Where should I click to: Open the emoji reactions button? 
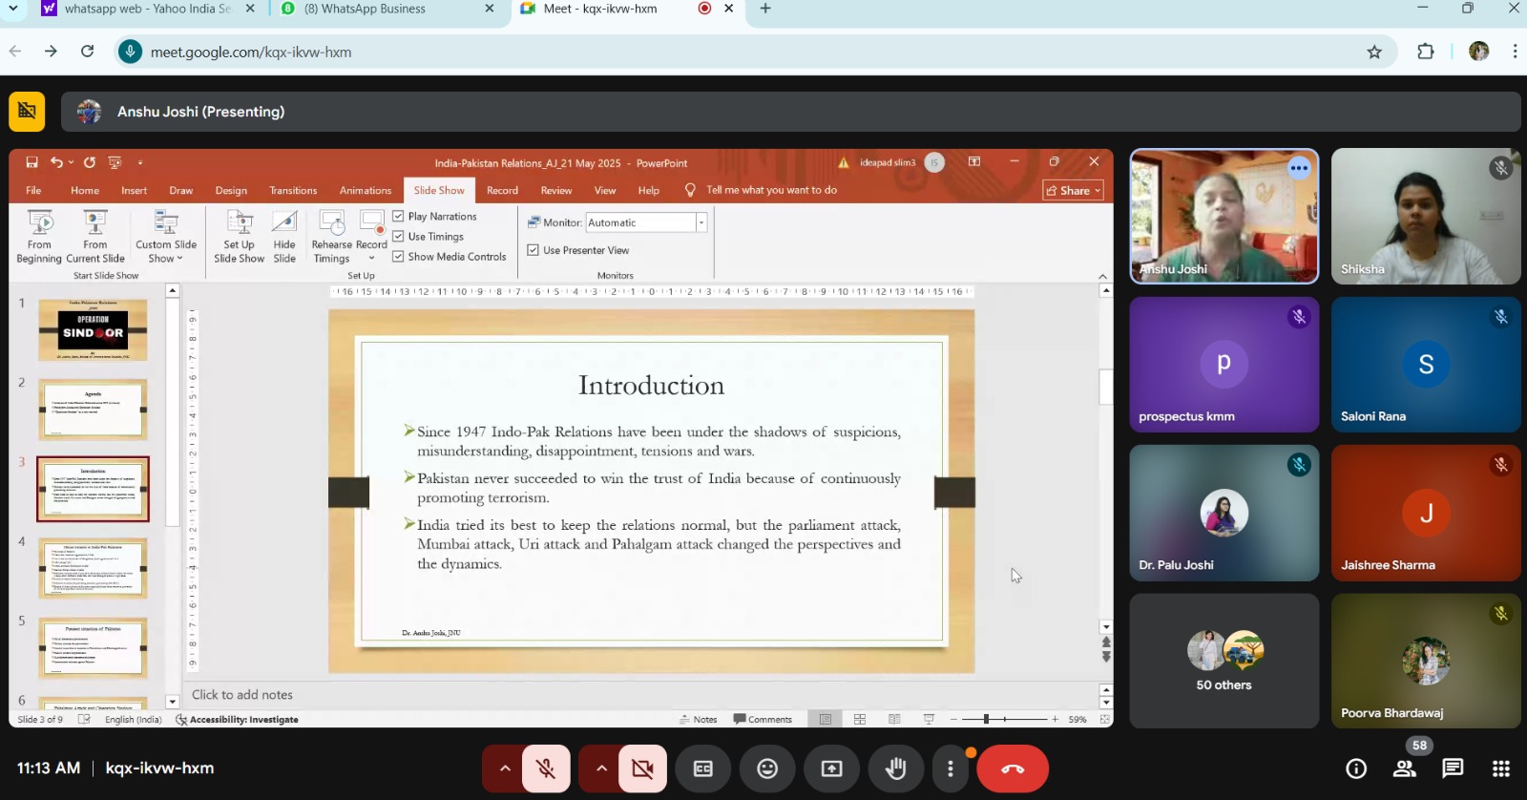pos(767,768)
